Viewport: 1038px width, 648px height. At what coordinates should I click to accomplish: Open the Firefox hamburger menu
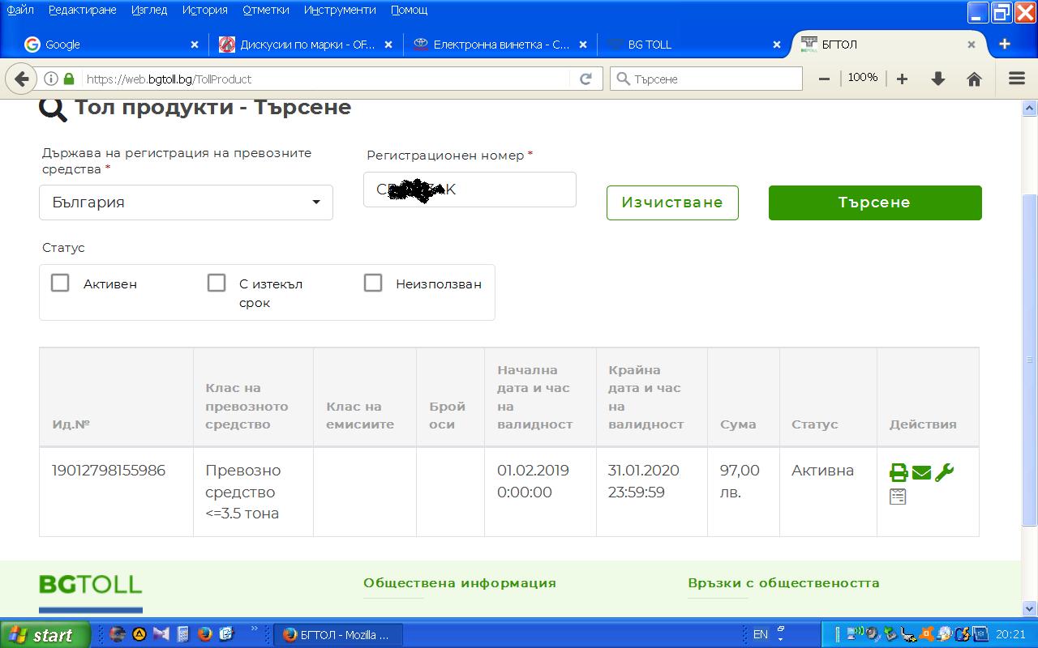pos(1016,79)
